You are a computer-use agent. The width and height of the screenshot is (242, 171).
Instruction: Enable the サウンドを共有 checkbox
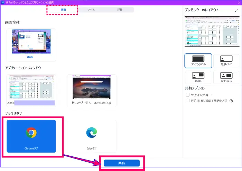click(x=188, y=95)
